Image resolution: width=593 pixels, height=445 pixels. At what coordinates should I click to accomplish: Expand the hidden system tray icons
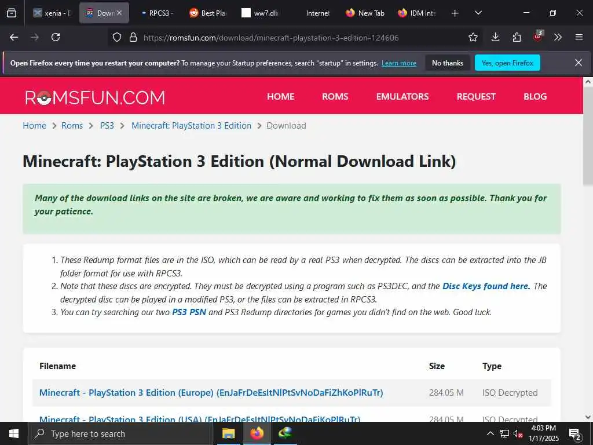point(490,433)
